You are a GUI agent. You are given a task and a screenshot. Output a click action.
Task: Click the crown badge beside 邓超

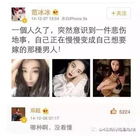[46, 111]
